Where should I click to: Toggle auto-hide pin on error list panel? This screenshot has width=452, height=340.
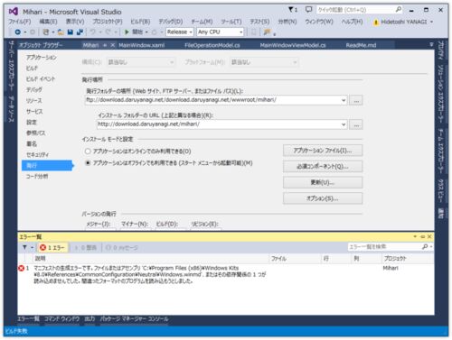422,236
